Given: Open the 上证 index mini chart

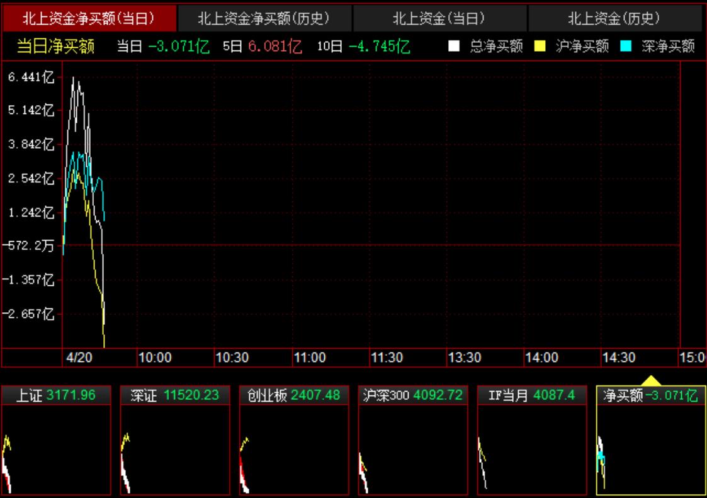Looking at the screenshot, I should tap(55, 441).
